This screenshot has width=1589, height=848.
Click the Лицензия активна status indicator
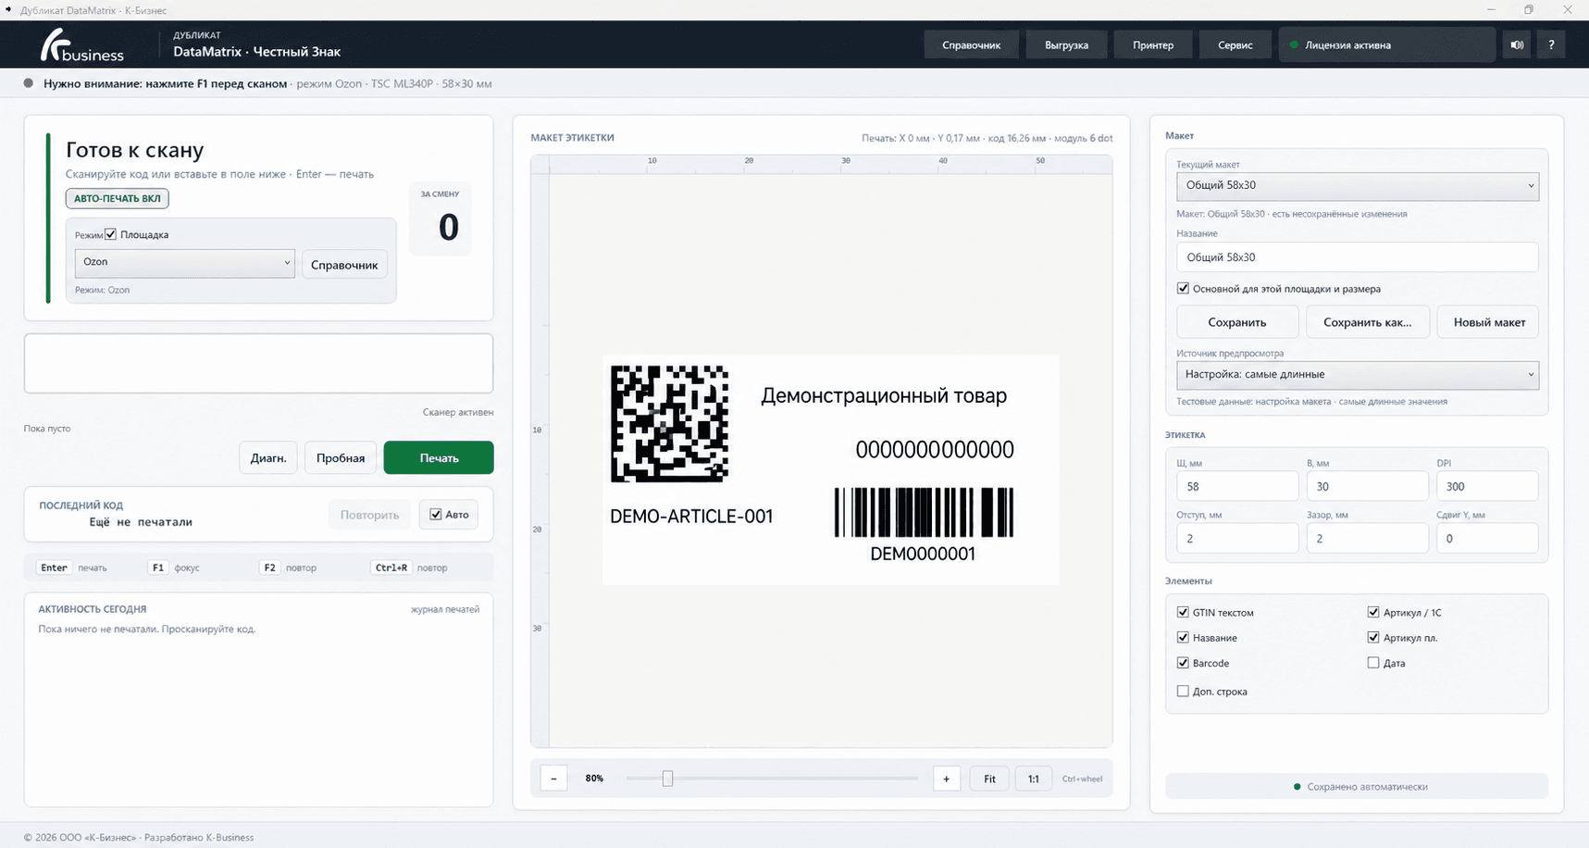1386,44
